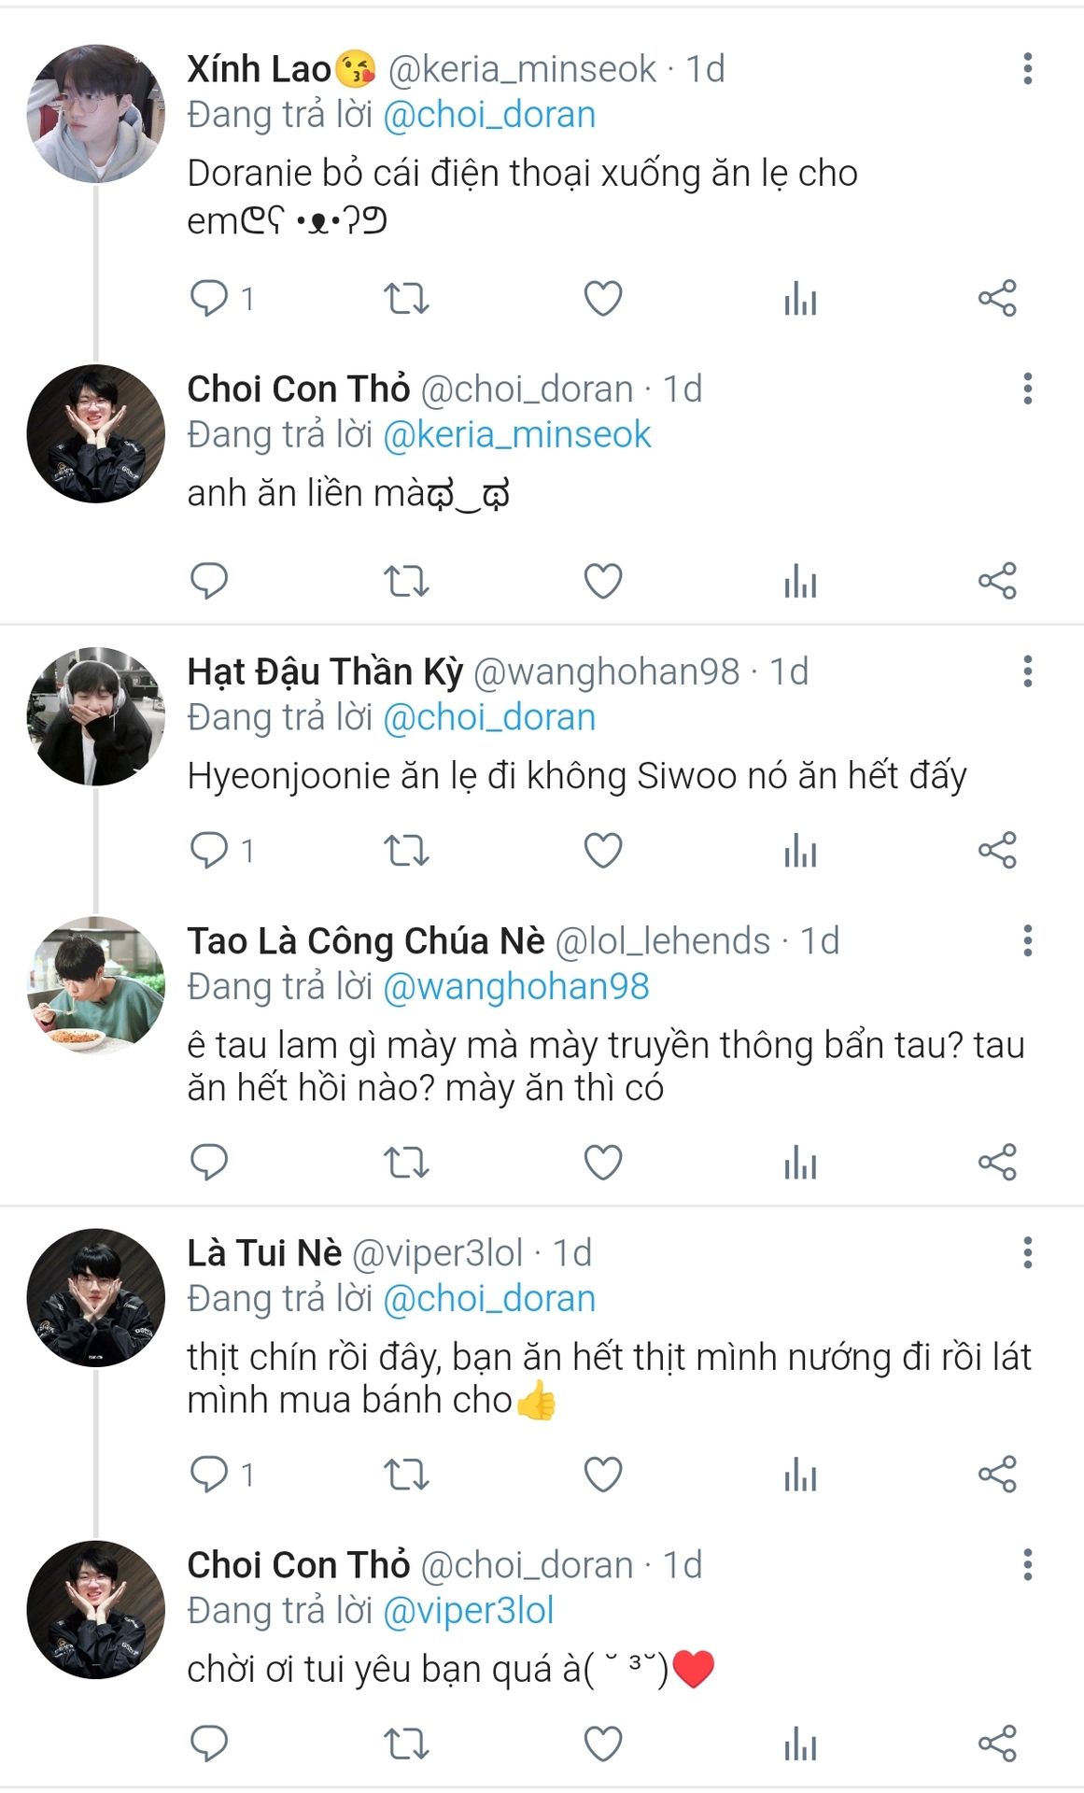
Task: View analytics for Là Tui Nè's tweet
Action: click(x=800, y=1475)
